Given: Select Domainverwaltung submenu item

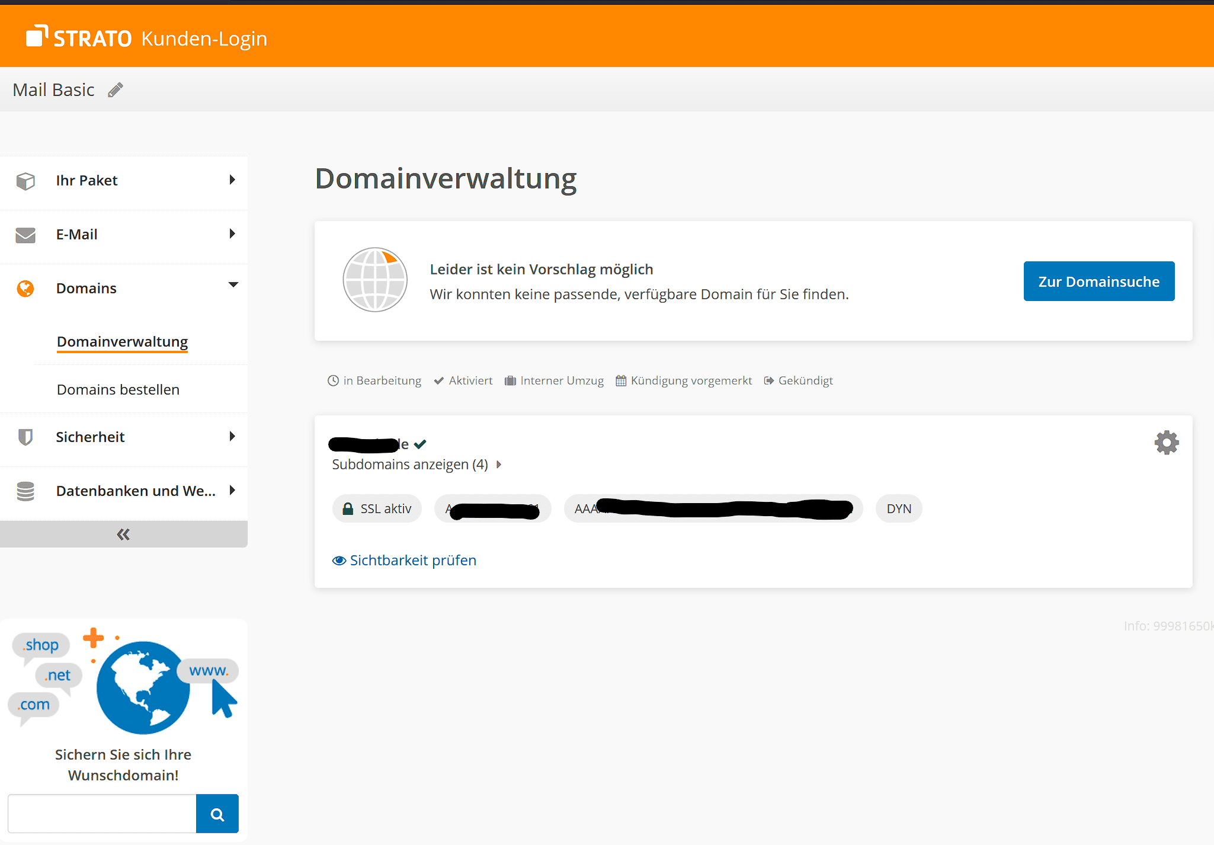Looking at the screenshot, I should pyautogui.click(x=122, y=342).
